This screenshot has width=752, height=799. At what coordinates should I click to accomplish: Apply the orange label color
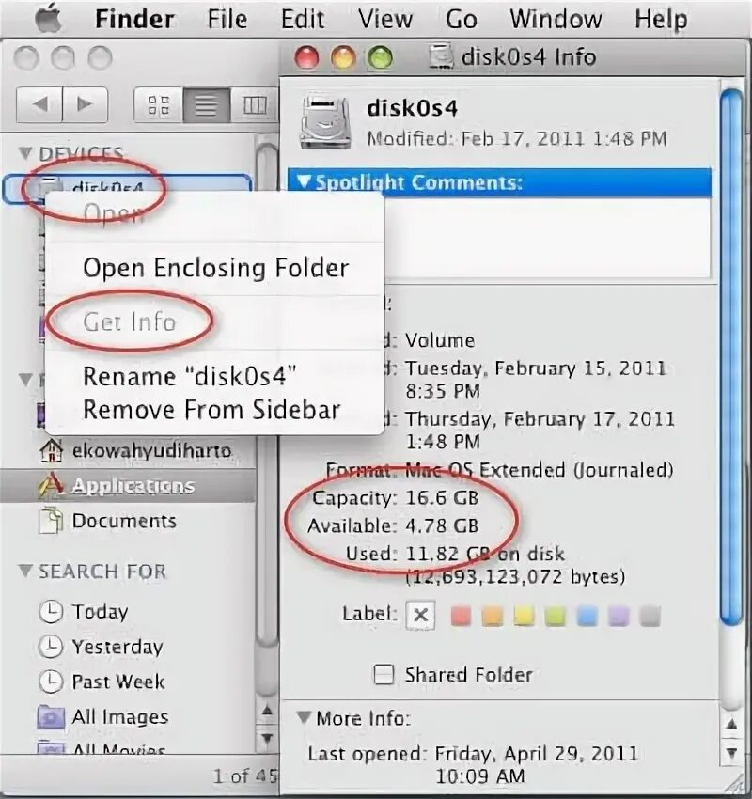tap(493, 616)
